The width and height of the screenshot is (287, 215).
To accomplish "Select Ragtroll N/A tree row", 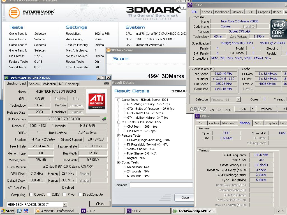I will pos(136,158).
